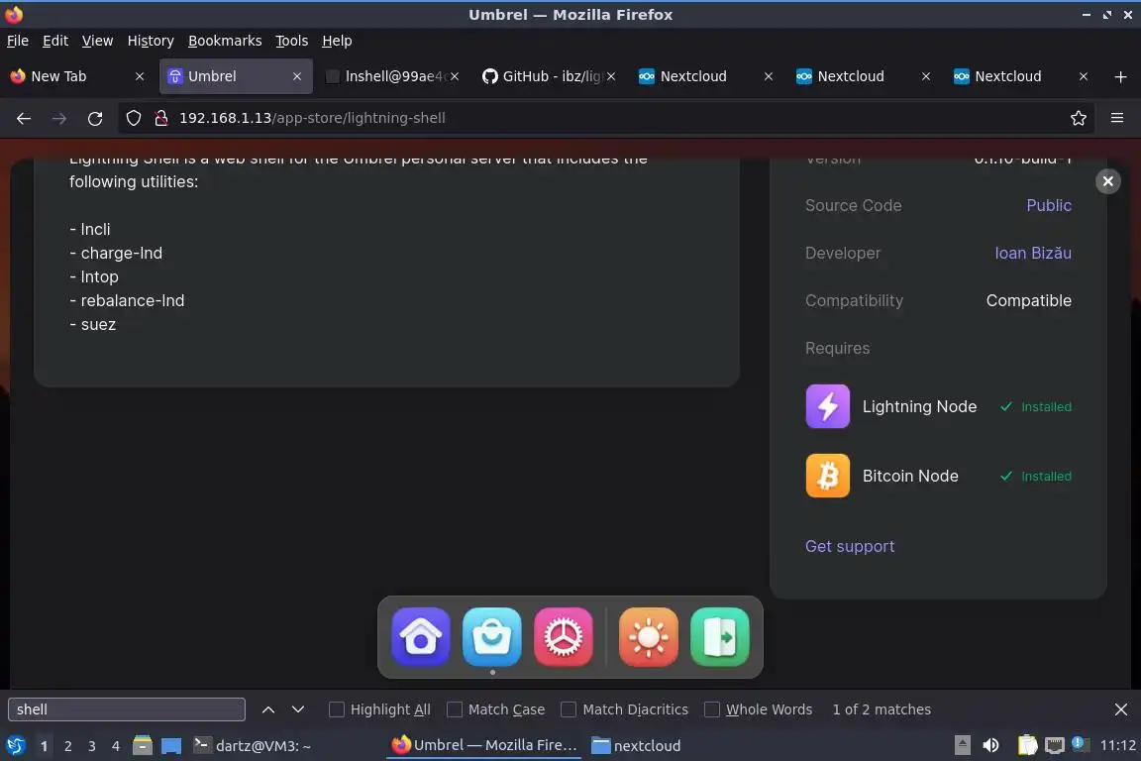Open the Ioan Bizău developer link

pos(1033,253)
